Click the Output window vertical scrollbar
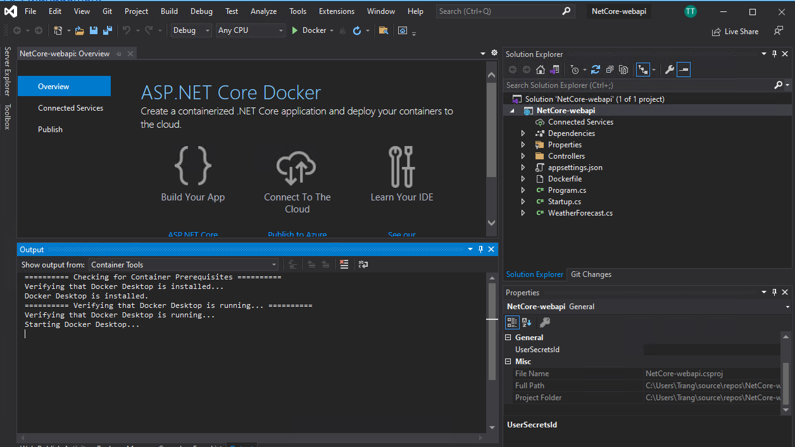This screenshot has width=795, height=447. (x=492, y=353)
